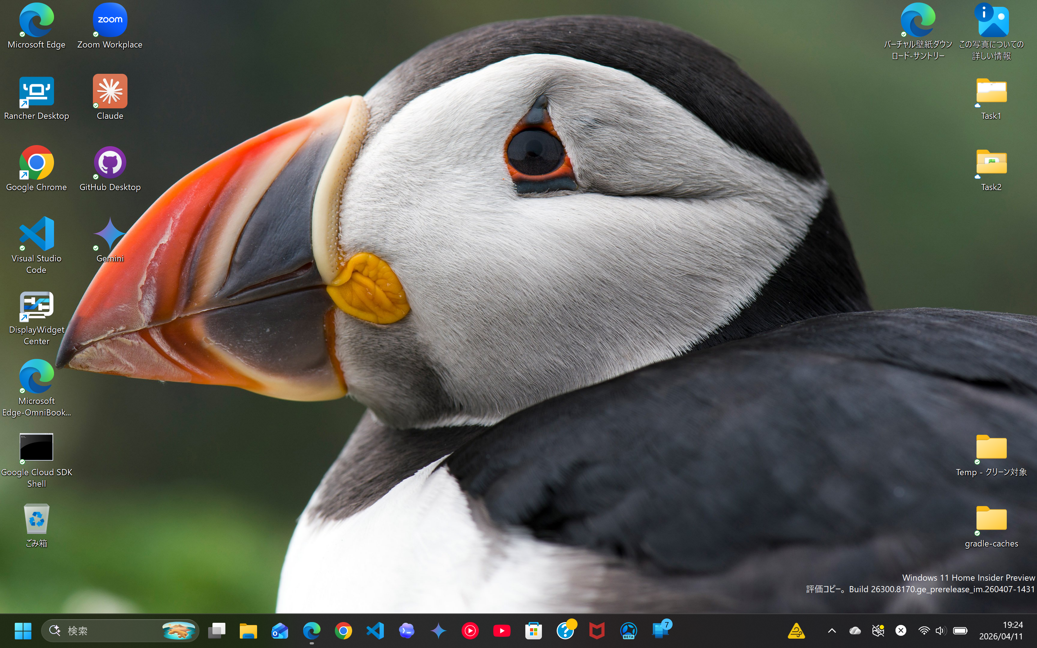
Task: Expand the hidden system tray icons chevron
Action: click(832, 630)
